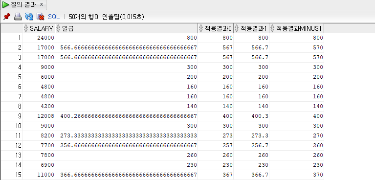
Task: Sort by the SALARY column header
Action: coord(39,28)
